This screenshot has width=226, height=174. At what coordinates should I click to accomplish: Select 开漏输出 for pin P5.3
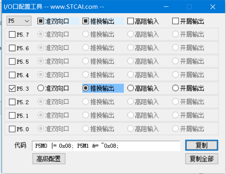tap(175, 88)
